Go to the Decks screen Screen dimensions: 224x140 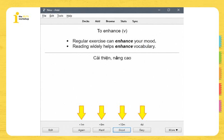point(86,21)
